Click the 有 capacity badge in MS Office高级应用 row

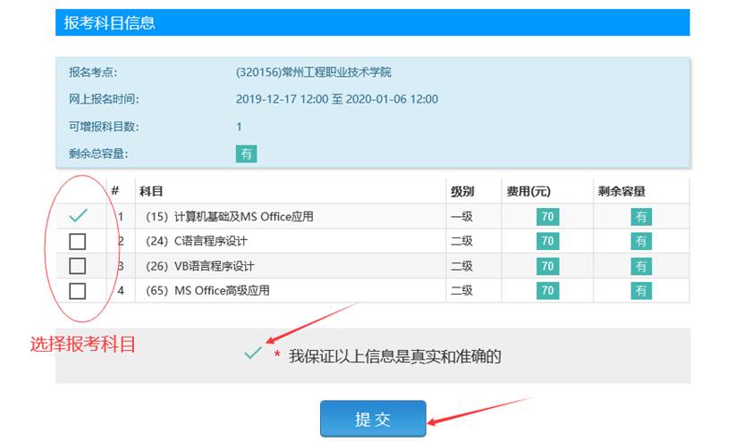pos(641,290)
